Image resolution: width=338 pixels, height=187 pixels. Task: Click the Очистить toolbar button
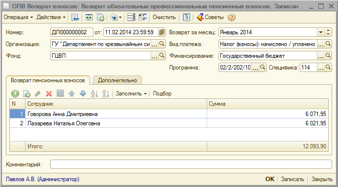pyautogui.click(x=164, y=17)
